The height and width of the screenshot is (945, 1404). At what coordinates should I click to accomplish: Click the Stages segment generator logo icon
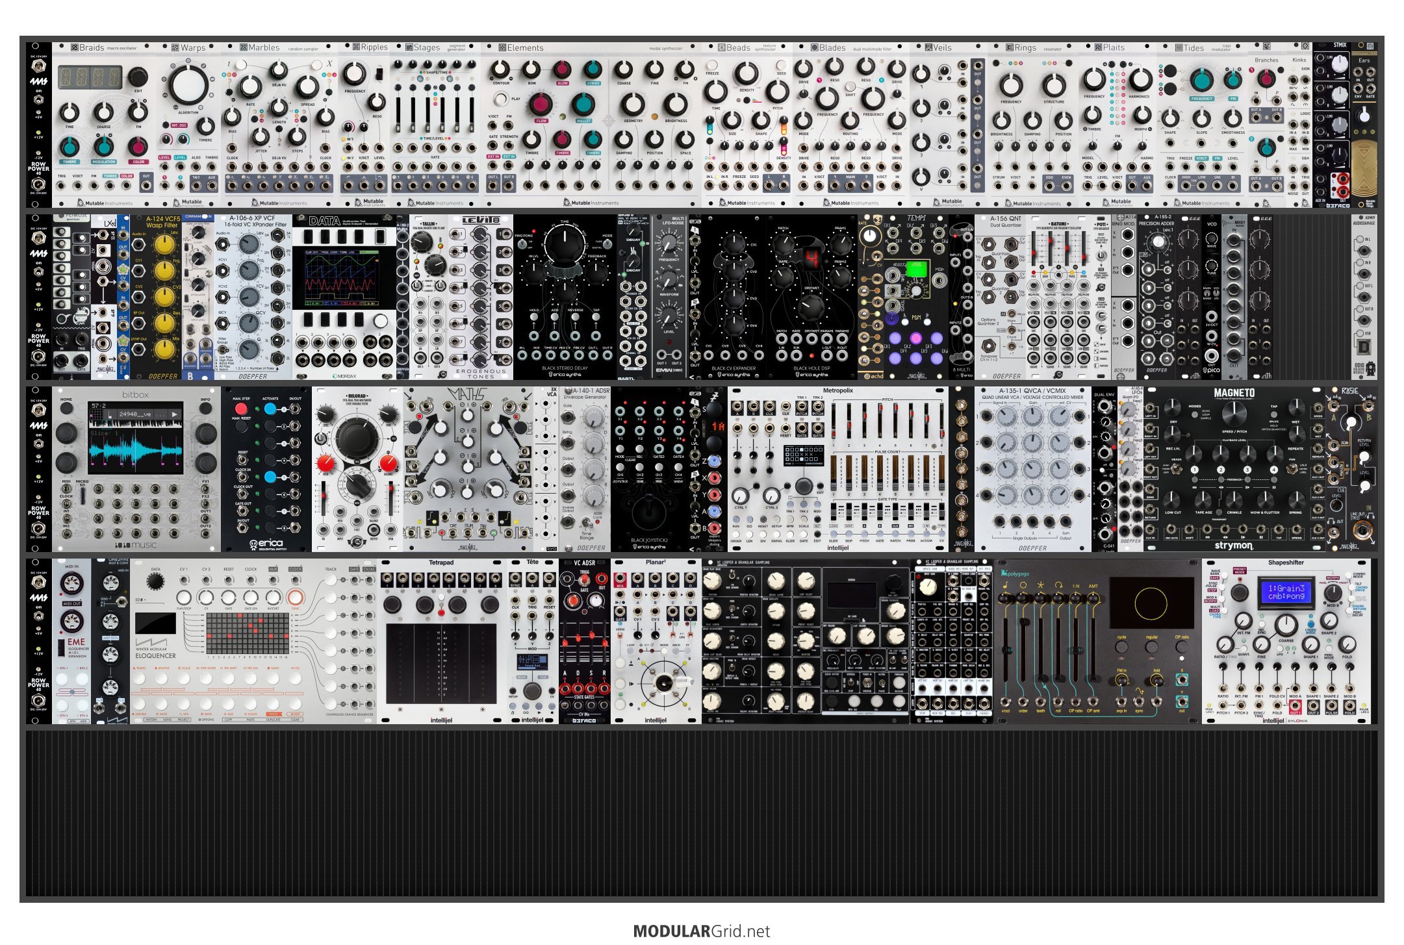[409, 47]
